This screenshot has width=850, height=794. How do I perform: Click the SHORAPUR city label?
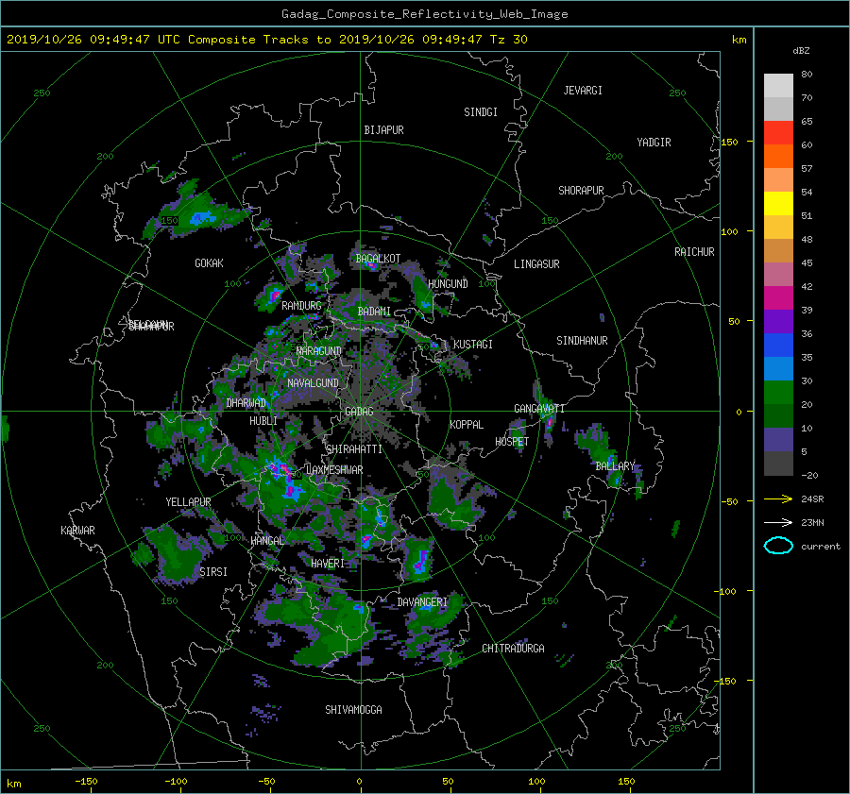pos(581,191)
